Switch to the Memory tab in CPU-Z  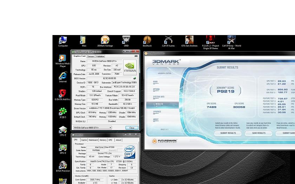[x=103, y=140]
